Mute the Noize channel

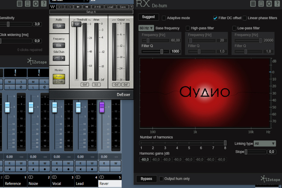pos(33,82)
